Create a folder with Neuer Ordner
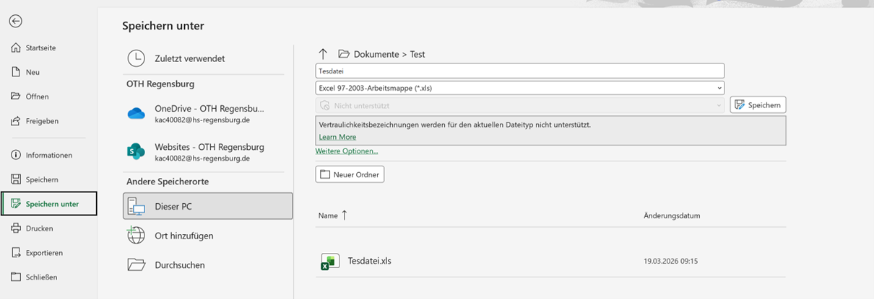The image size is (874, 299). [350, 174]
